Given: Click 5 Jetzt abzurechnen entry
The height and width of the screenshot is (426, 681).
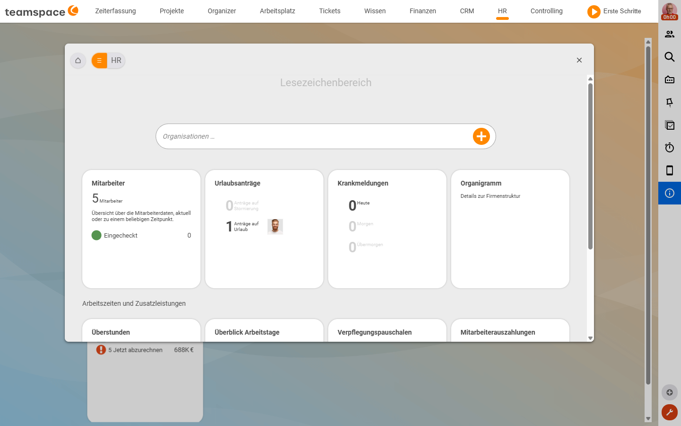Looking at the screenshot, I should (x=135, y=350).
